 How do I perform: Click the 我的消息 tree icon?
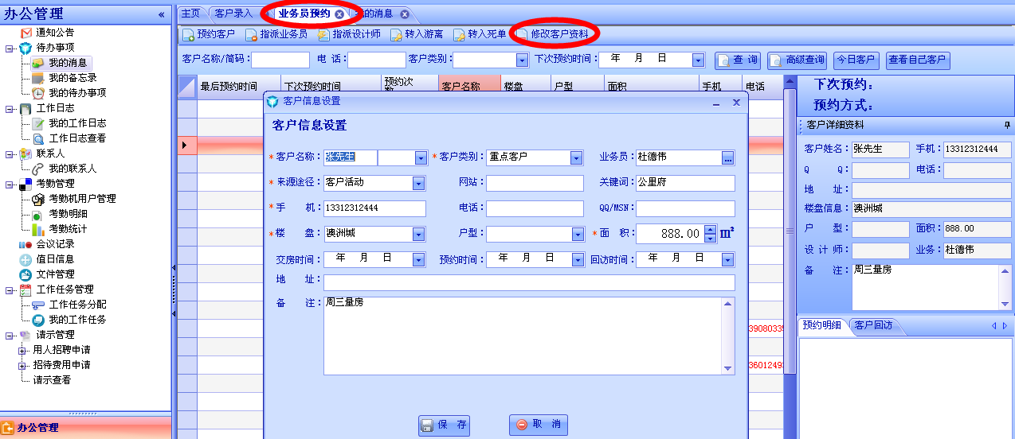37,63
